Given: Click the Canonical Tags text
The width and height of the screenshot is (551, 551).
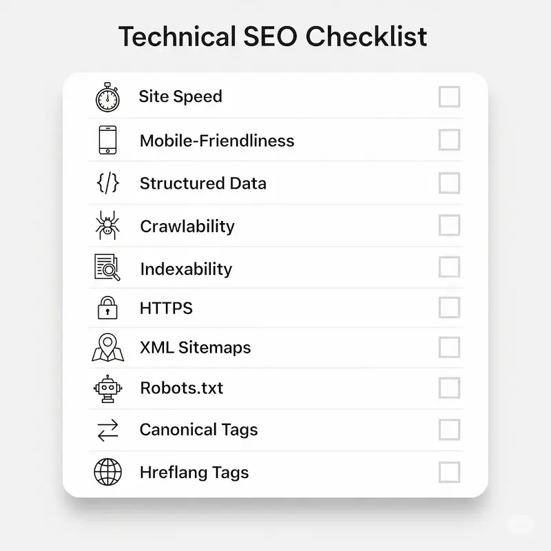Looking at the screenshot, I should coord(198,430).
